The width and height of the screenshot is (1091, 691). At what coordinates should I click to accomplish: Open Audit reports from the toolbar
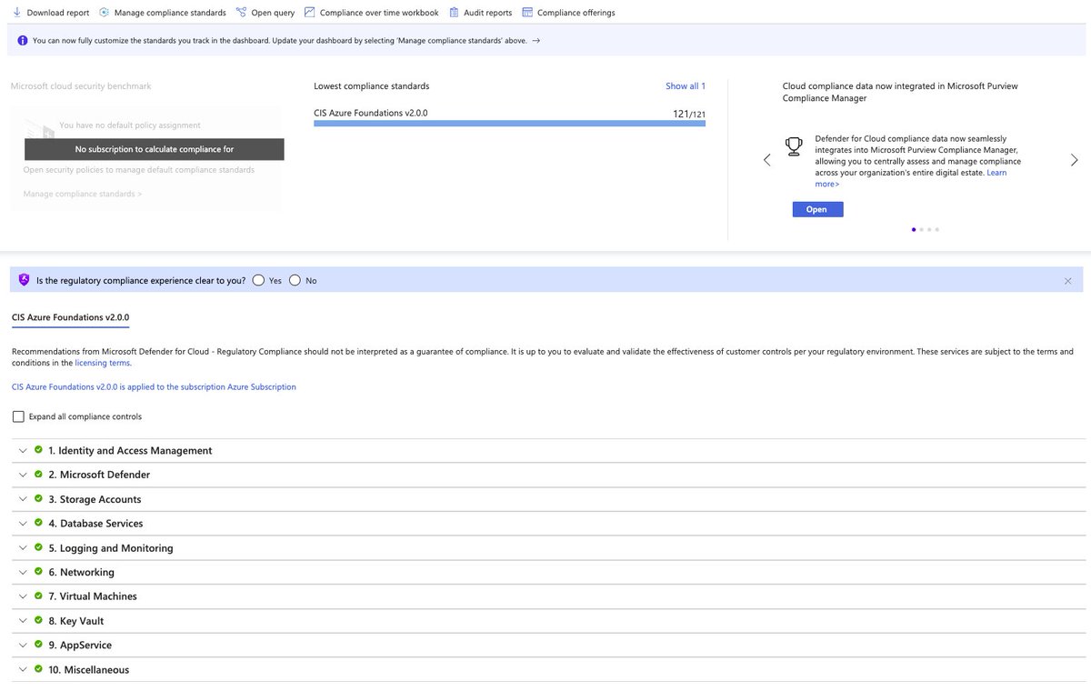click(x=481, y=13)
